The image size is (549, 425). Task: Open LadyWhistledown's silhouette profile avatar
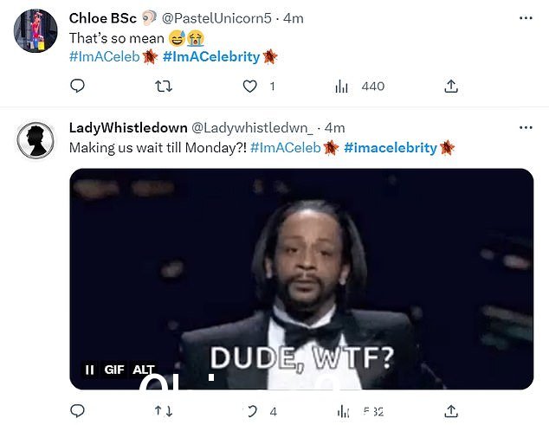(36, 140)
